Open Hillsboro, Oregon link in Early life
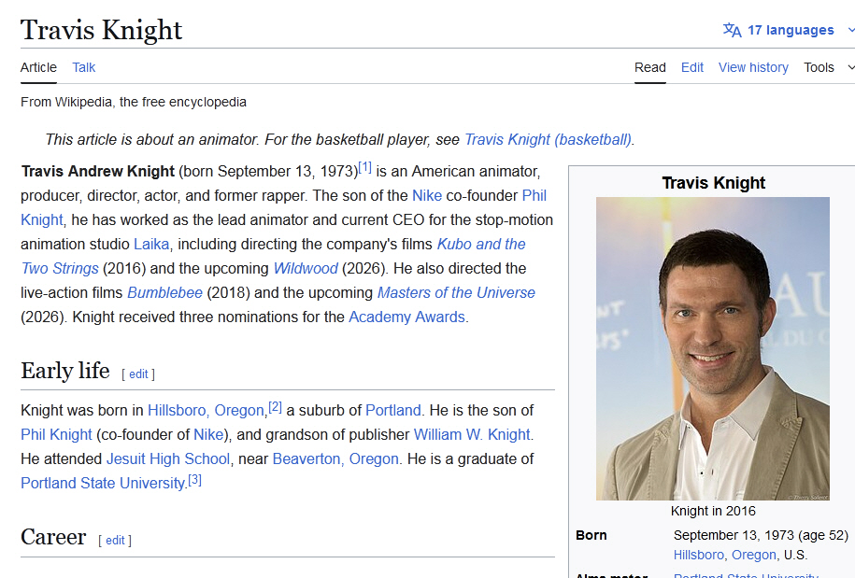The height and width of the screenshot is (578, 855). pyautogui.click(x=207, y=410)
